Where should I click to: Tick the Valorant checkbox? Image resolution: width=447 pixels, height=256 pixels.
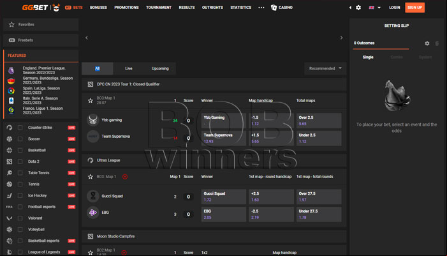[20, 218]
